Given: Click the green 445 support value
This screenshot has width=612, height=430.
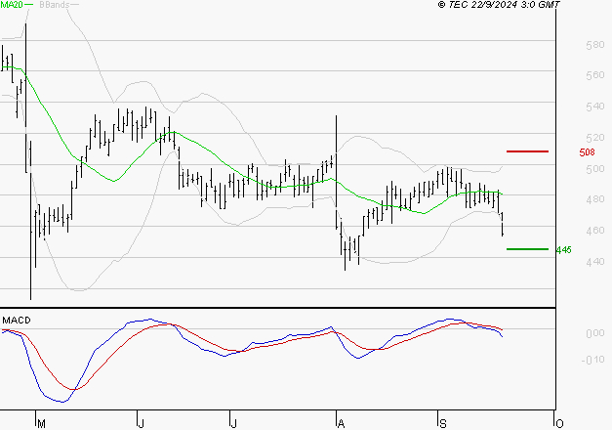Looking at the screenshot, I should pyautogui.click(x=563, y=250).
